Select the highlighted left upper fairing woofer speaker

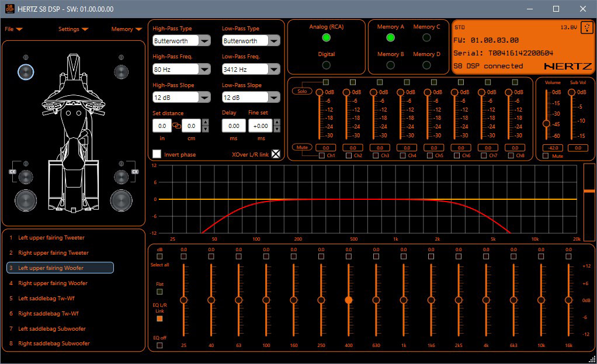click(26, 72)
